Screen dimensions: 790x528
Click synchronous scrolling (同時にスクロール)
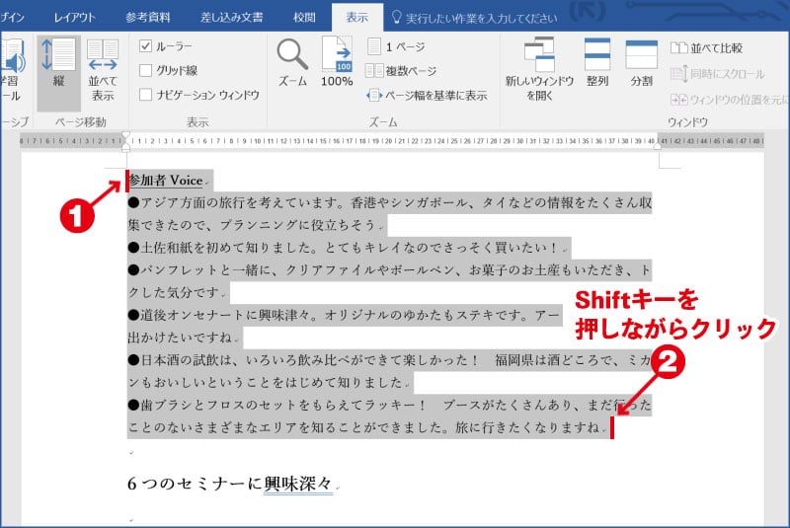(718, 74)
